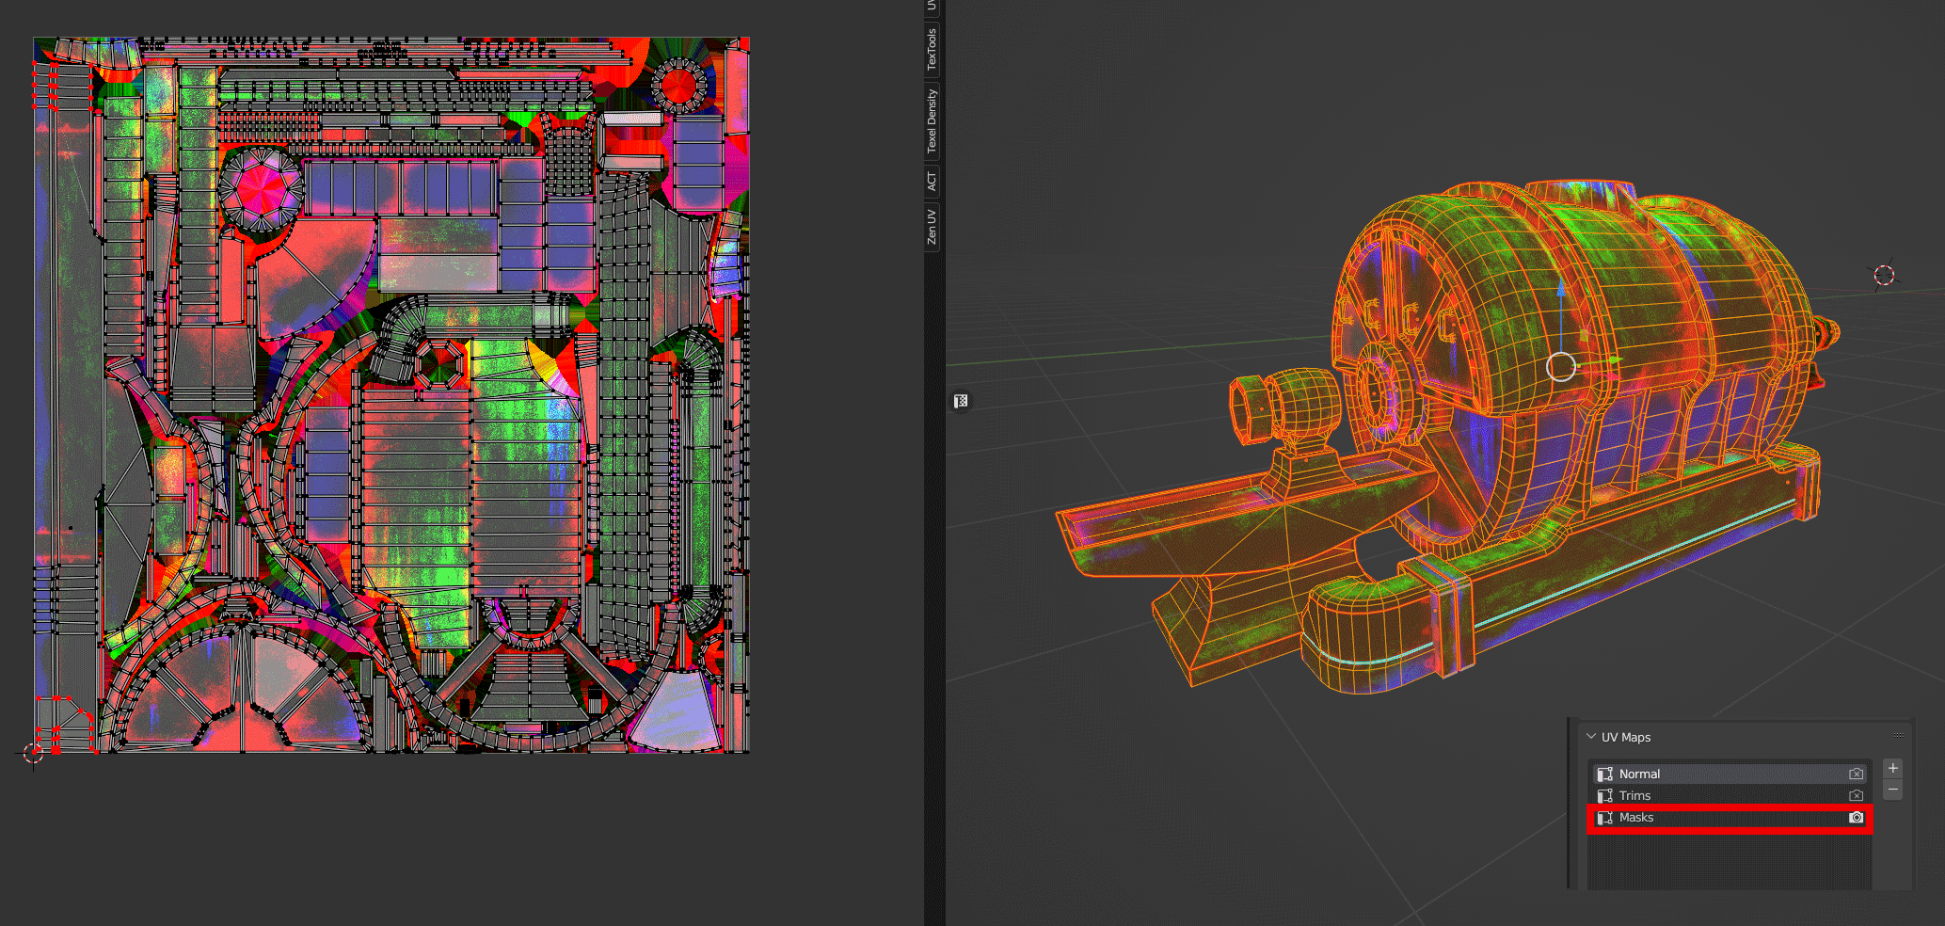Add a new UV map with plus
1945x926 pixels.
(x=1893, y=769)
